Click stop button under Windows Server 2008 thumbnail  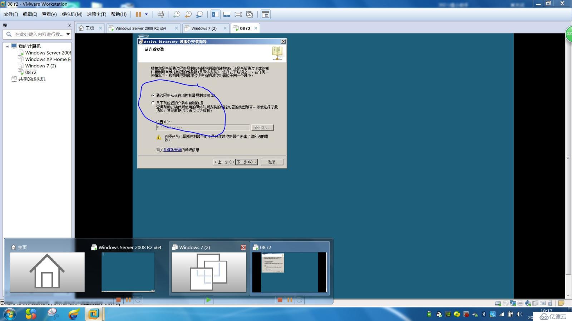tap(118, 300)
